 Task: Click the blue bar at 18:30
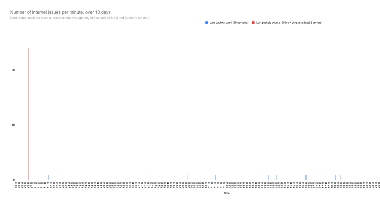tap(340, 177)
